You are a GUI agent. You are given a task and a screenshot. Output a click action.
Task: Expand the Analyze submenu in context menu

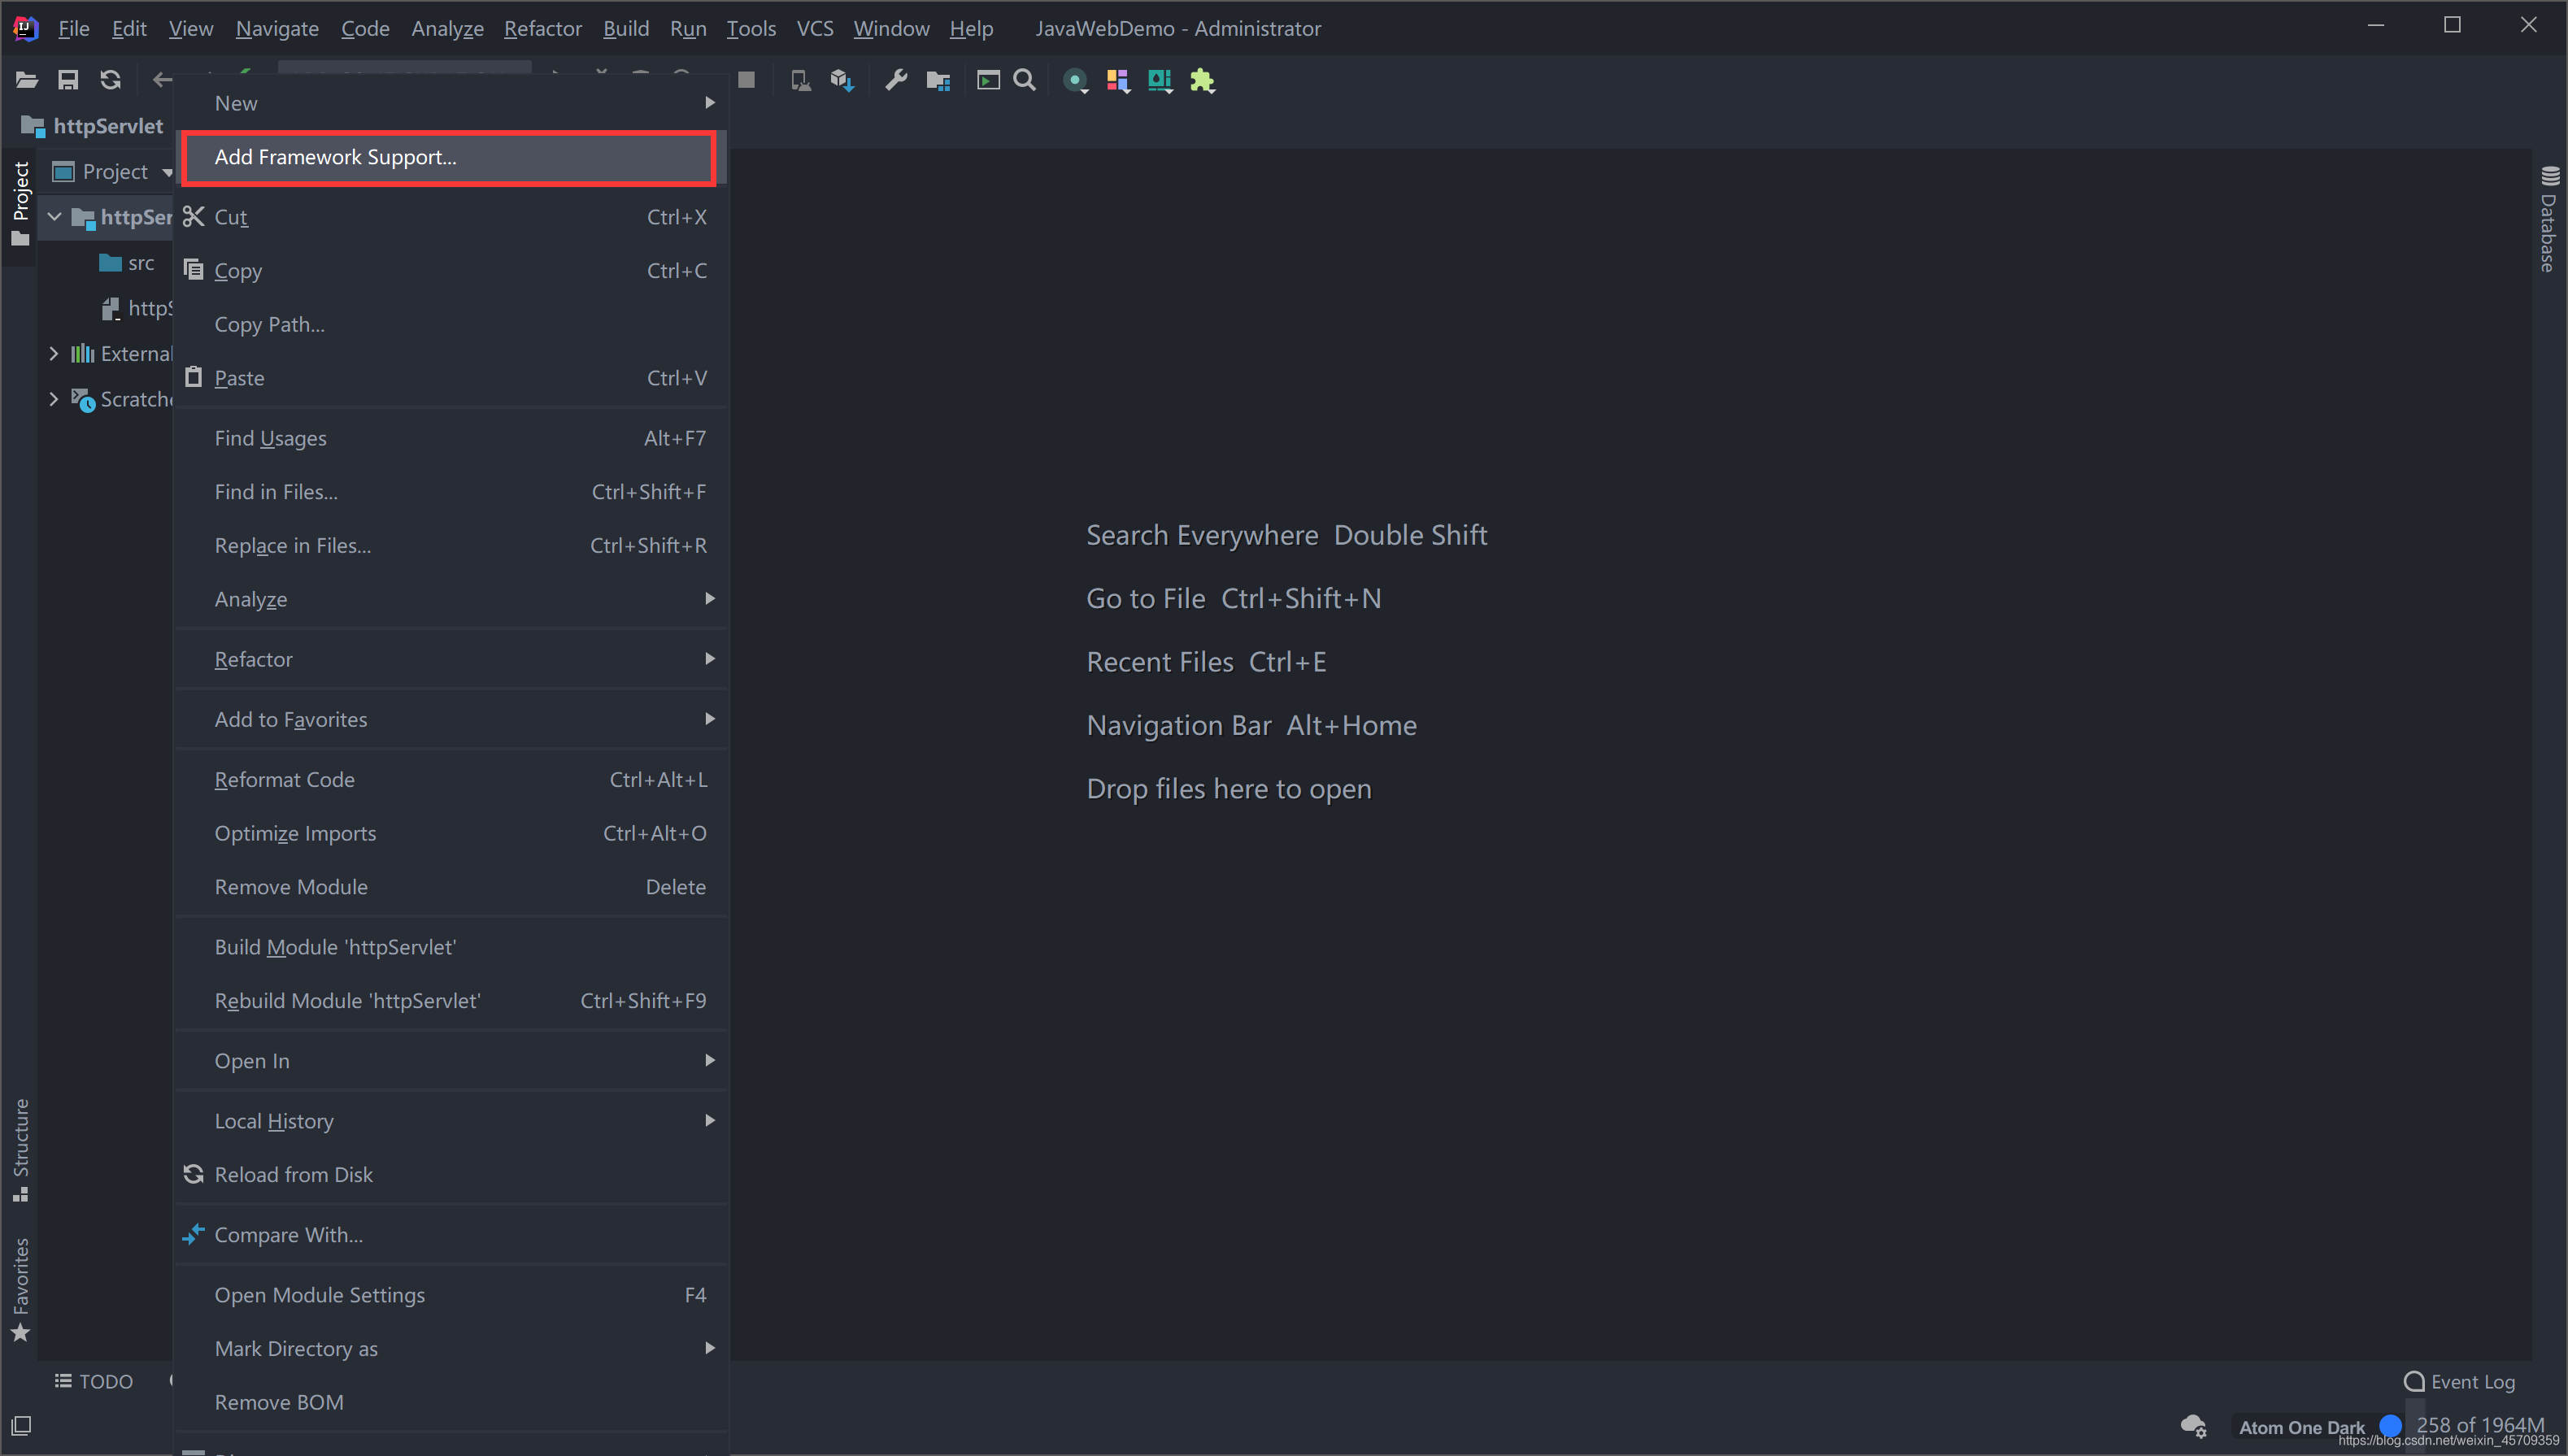(x=452, y=599)
